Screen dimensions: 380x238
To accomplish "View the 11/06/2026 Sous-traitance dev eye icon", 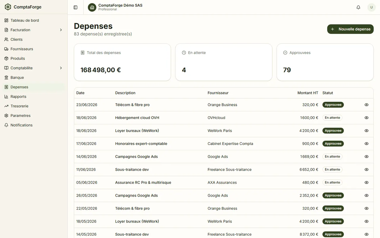I will click(366, 170).
